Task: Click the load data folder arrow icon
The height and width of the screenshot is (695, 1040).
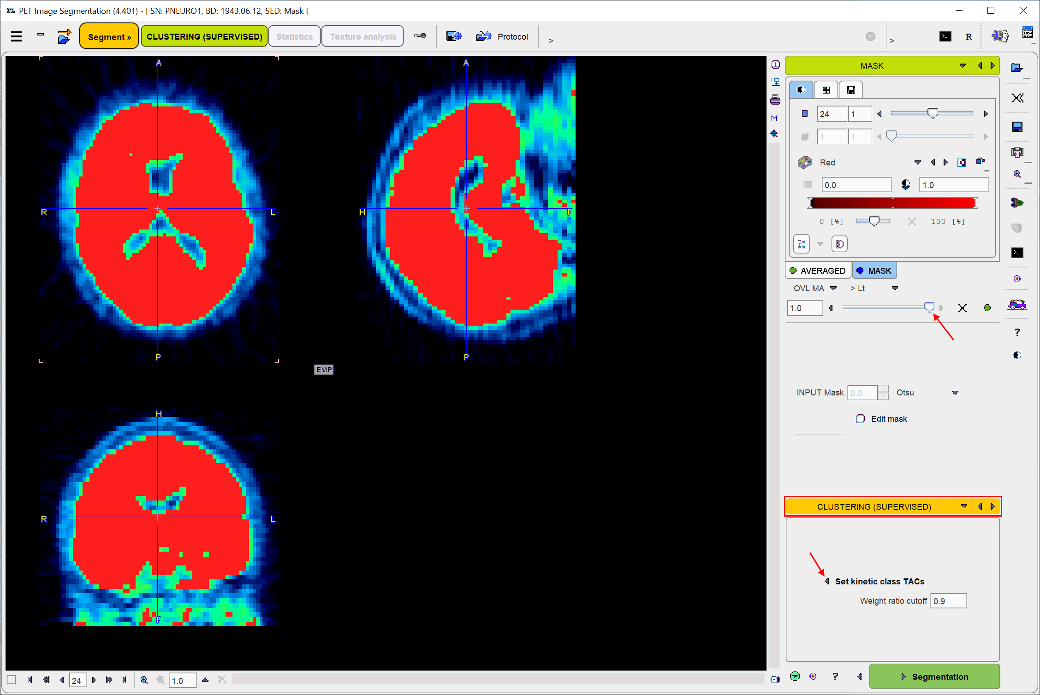Action: [x=64, y=36]
